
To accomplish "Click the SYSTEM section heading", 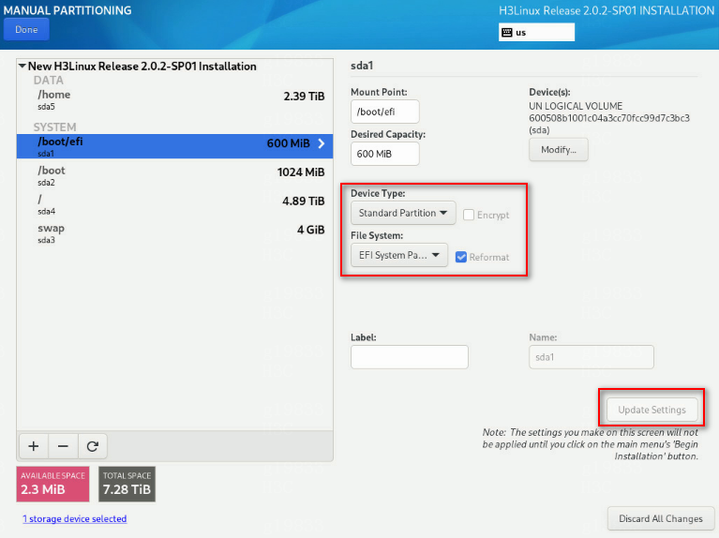I will [54, 127].
